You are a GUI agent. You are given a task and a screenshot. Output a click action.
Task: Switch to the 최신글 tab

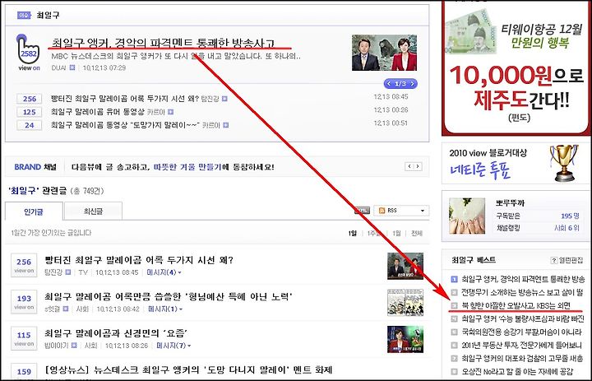pos(93,211)
